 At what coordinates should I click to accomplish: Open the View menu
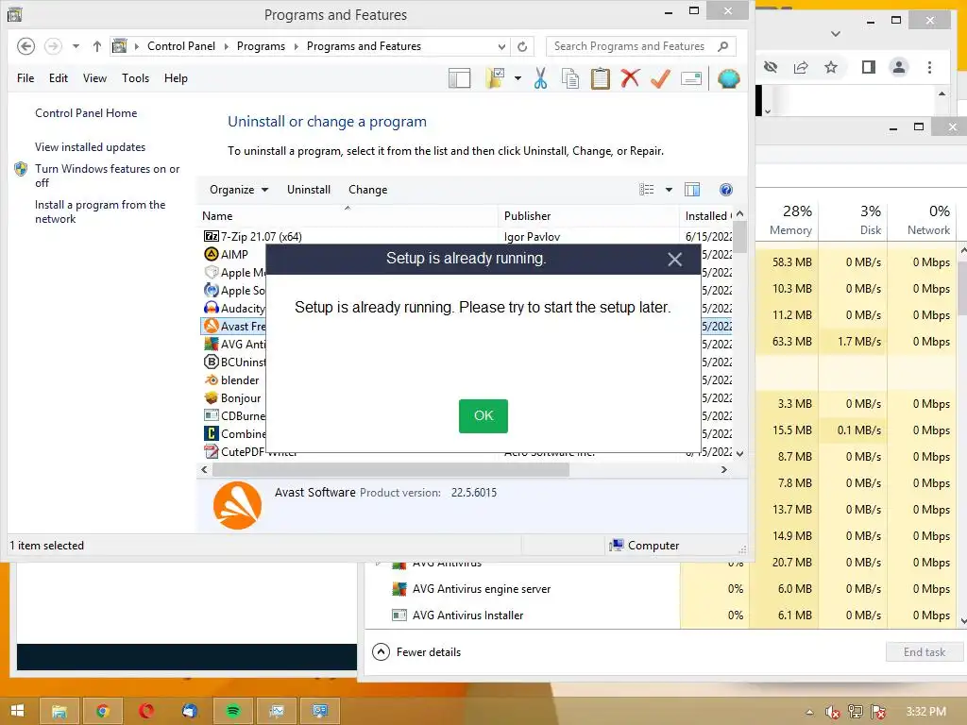(x=94, y=78)
